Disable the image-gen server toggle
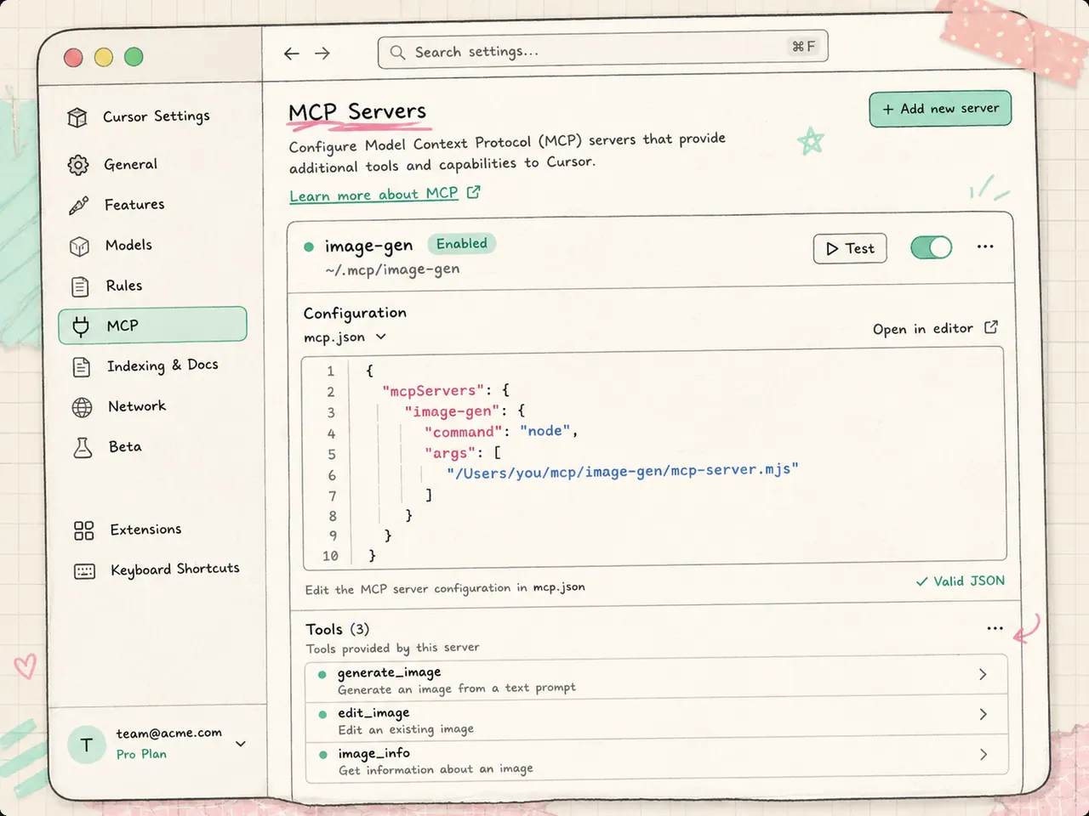The width and height of the screenshot is (1089, 816). (x=932, y=247)
